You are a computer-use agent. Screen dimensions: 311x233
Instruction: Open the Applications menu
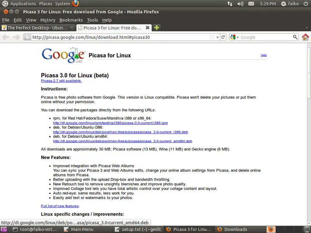tap(23, 3)
